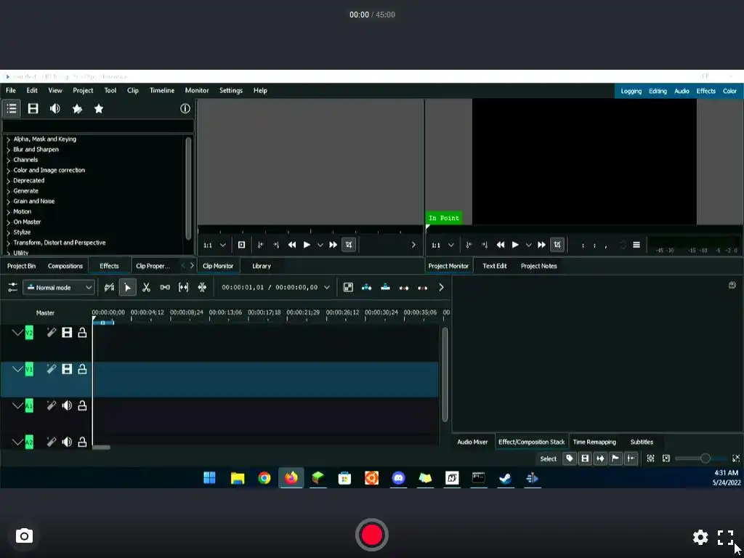
Task: Show main effects list icon
Action: click(12, 109)
